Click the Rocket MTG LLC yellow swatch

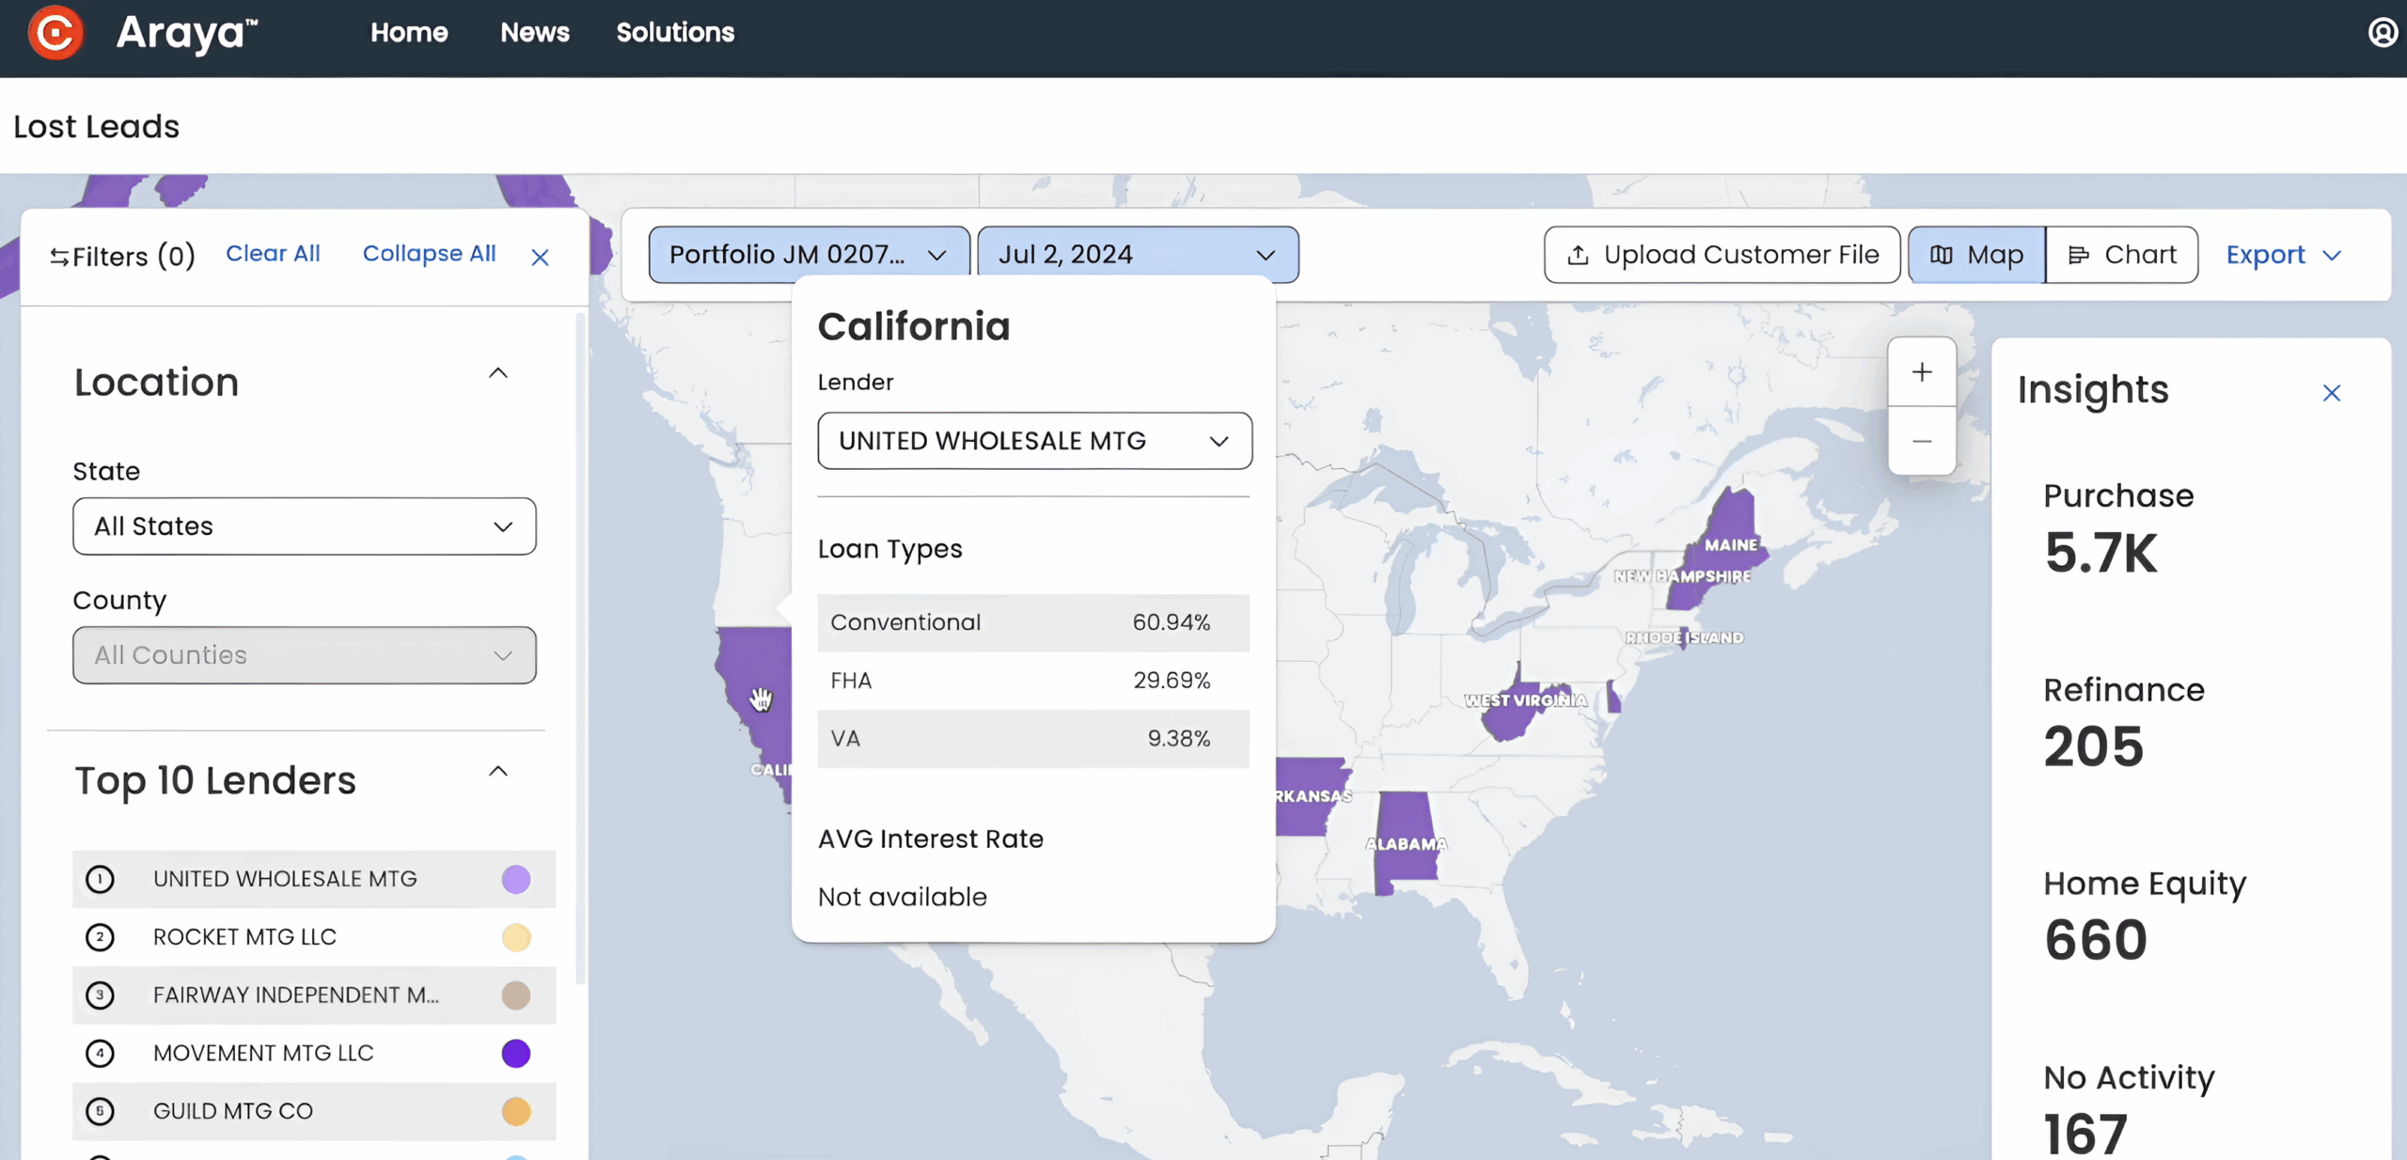pyautogui.click(x=516, y=937)
